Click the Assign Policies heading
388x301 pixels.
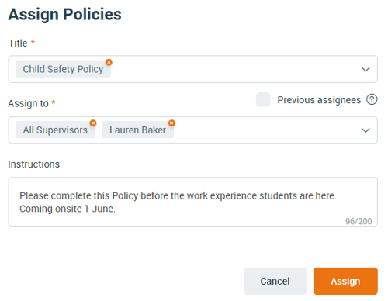[x=65, y=15]
